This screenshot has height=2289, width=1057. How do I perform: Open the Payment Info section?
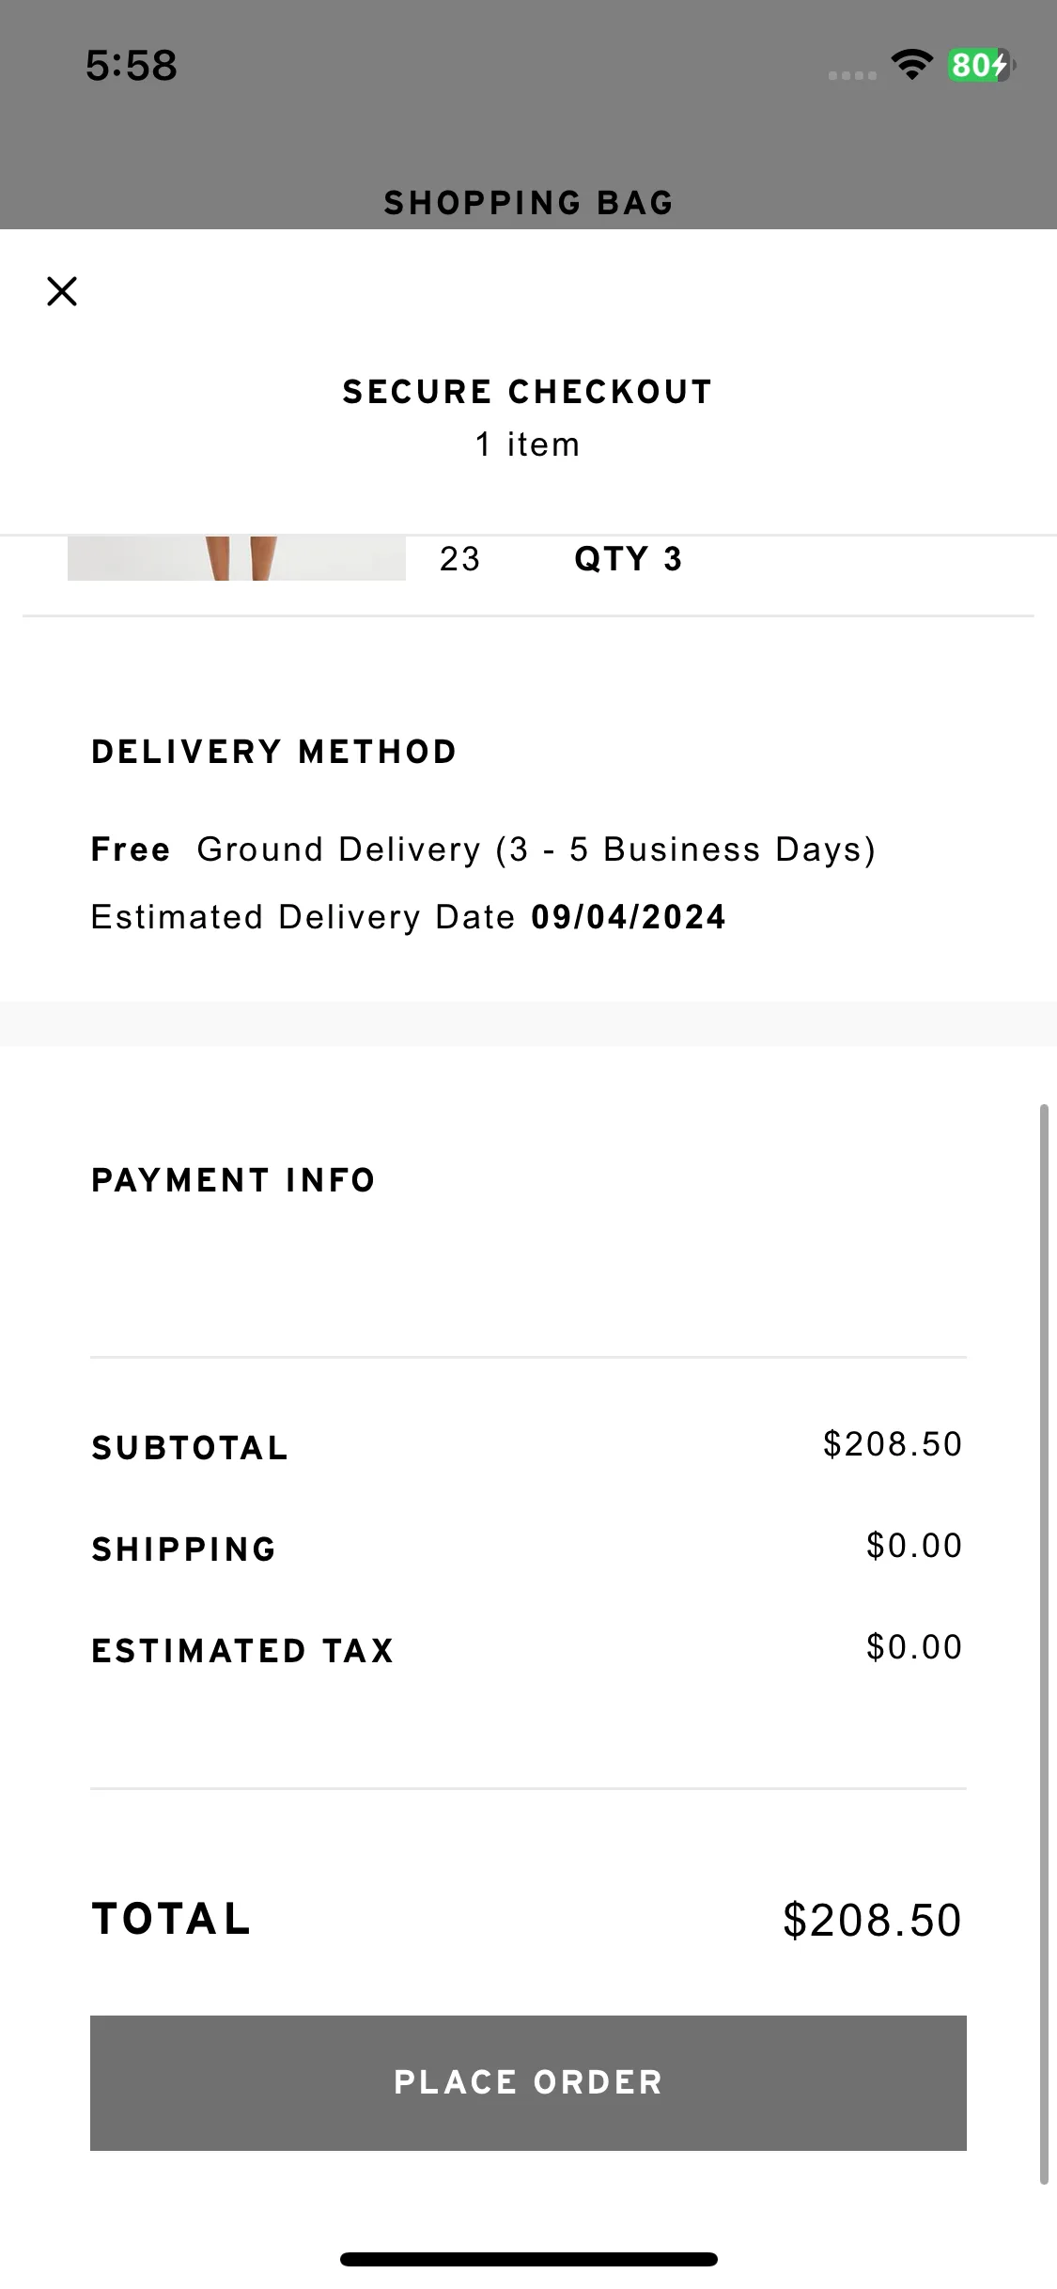pos(233,1180)
